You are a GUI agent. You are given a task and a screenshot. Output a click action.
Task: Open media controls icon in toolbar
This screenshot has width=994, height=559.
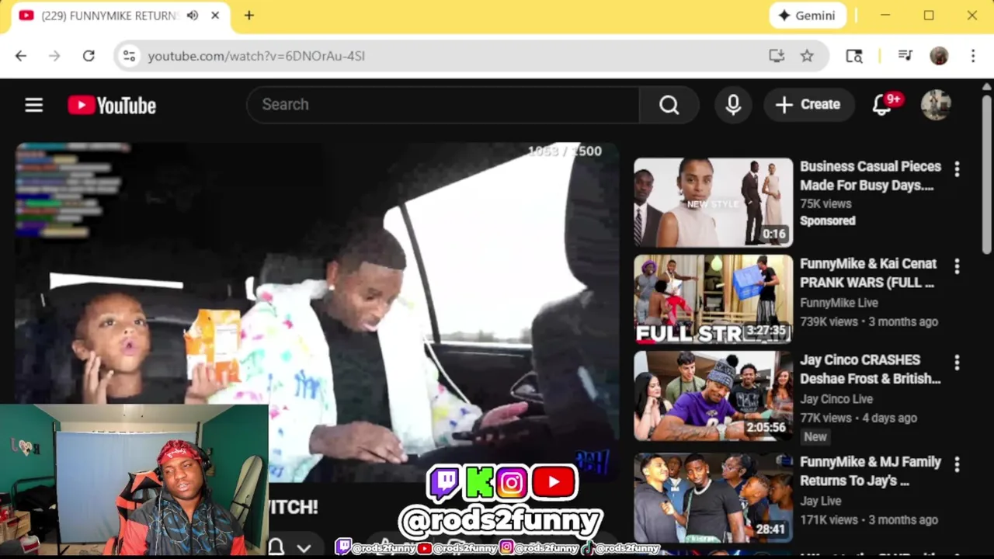click(x=905, y=56)
